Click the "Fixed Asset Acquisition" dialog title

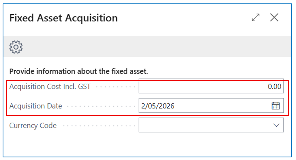point(63,18)
